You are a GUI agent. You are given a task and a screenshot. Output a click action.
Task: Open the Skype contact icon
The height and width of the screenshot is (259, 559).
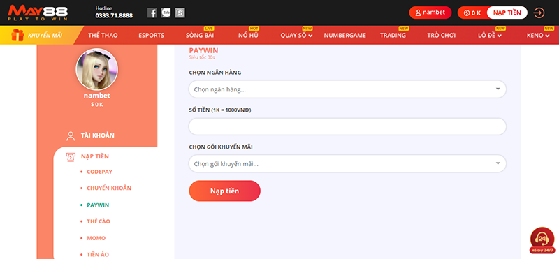click(180, 13)
